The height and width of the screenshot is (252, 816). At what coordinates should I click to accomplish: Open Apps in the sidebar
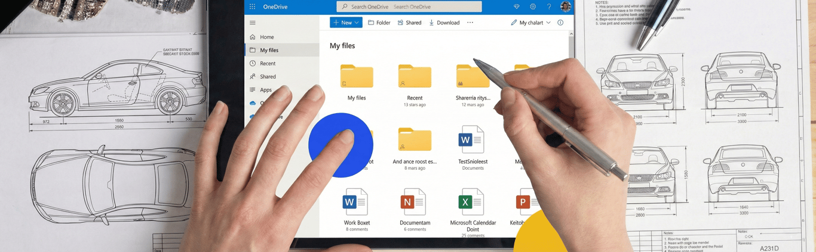click(x=266, y=89)
